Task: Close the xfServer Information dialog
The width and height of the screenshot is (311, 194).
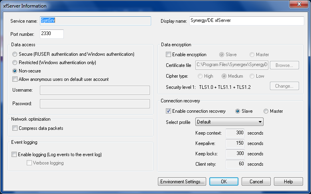Action: [x=299, y=4]
